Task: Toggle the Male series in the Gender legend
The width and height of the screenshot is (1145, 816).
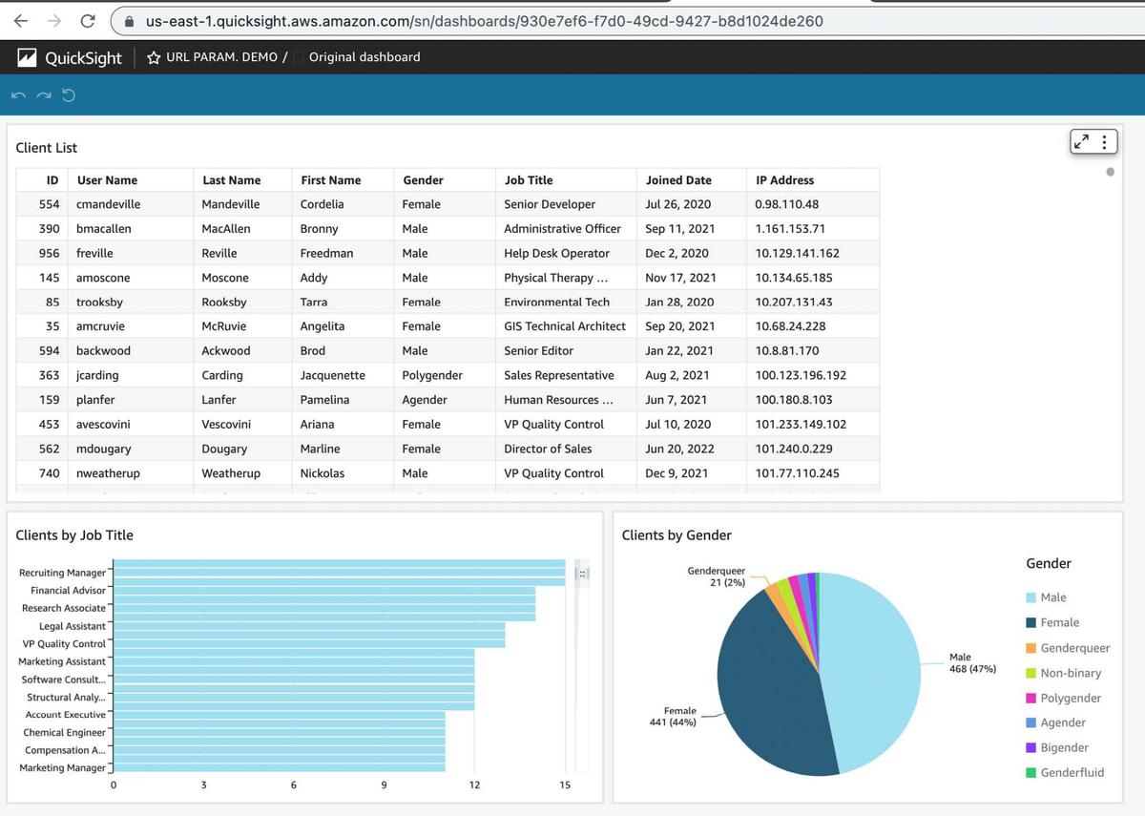Action: coord(1053,597)
